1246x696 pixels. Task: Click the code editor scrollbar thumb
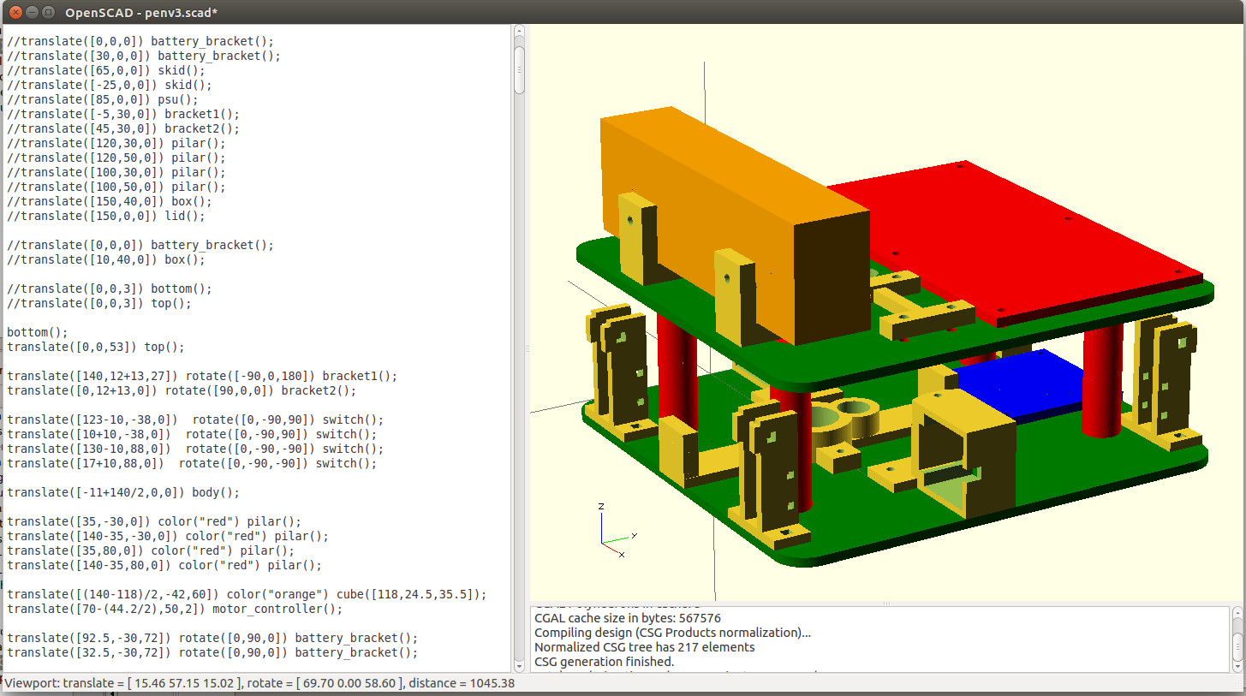click(519, 68)
